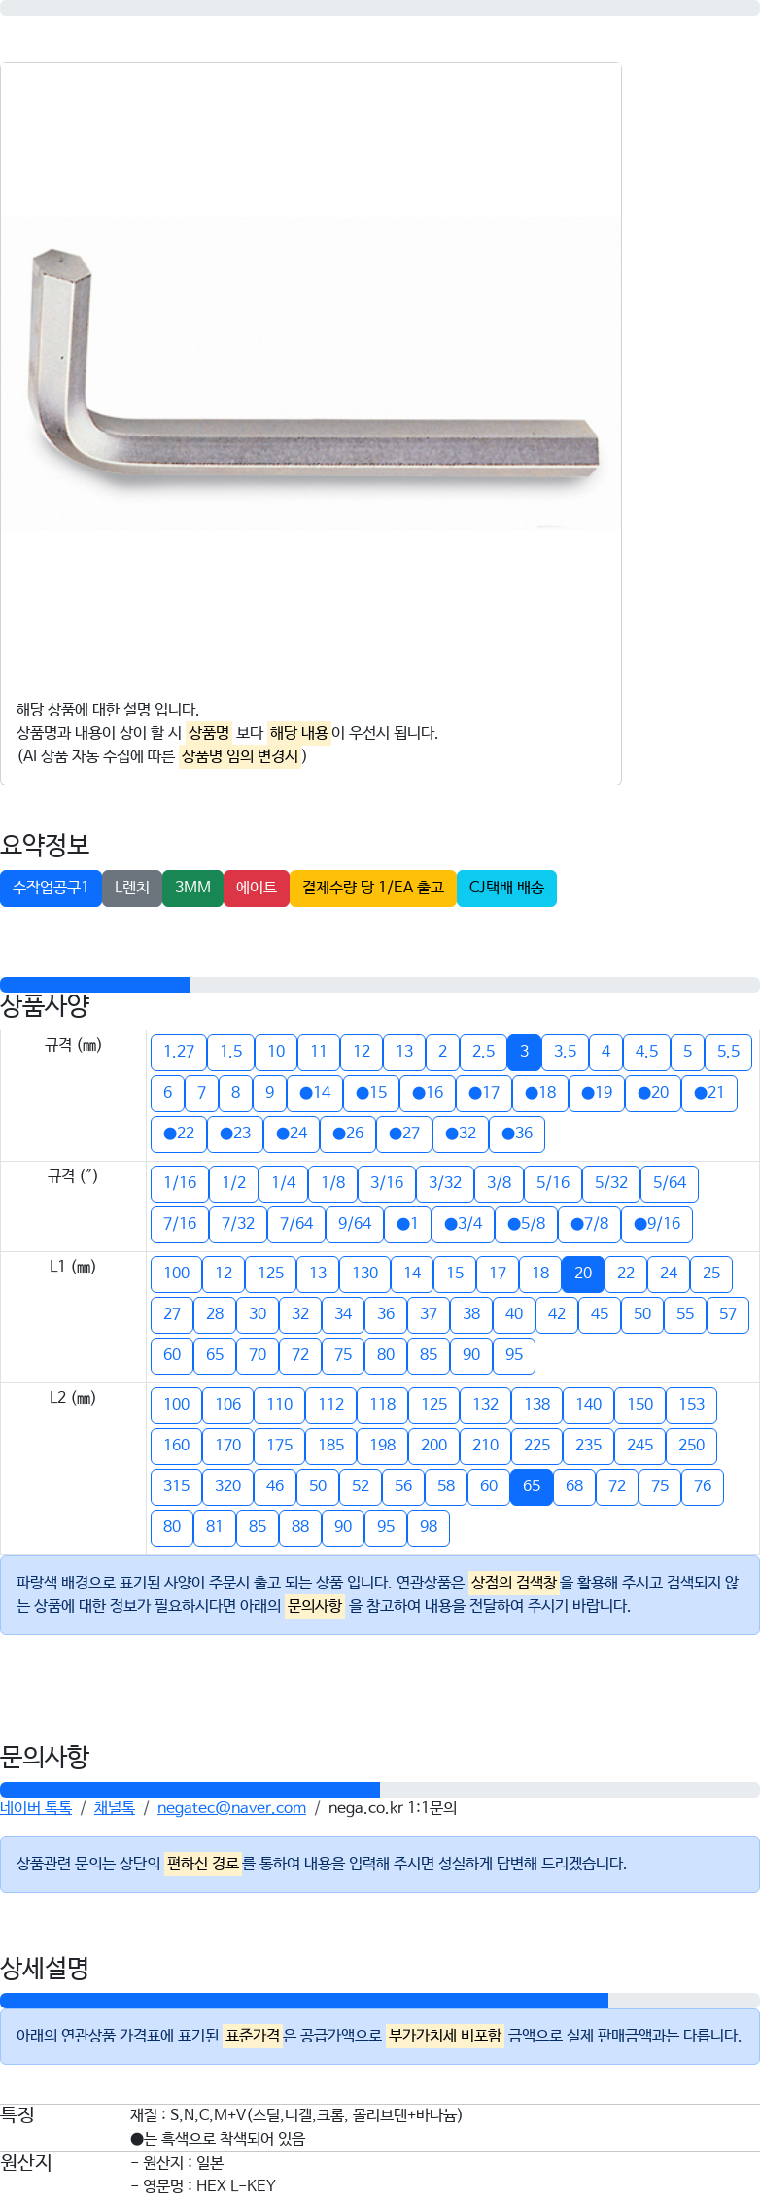Select the 1/16 inch size
760x2199 pixels.
(180, 1183)
